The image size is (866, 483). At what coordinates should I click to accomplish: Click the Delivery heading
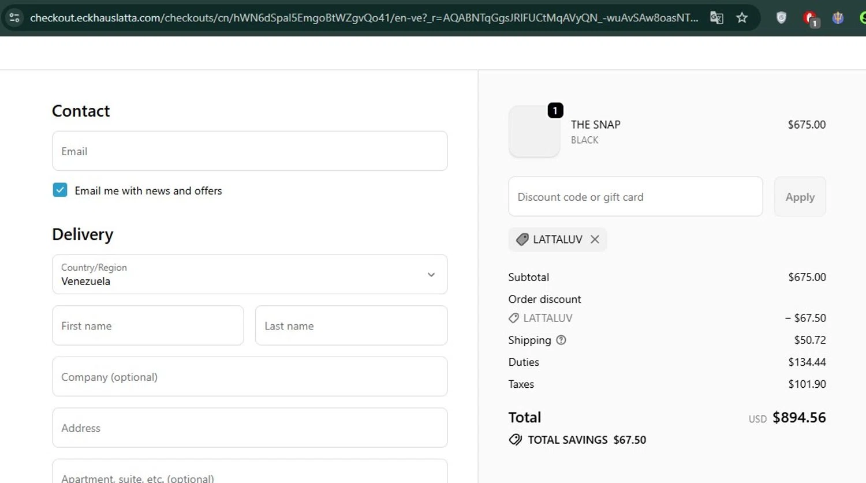[x=83, y=234]
